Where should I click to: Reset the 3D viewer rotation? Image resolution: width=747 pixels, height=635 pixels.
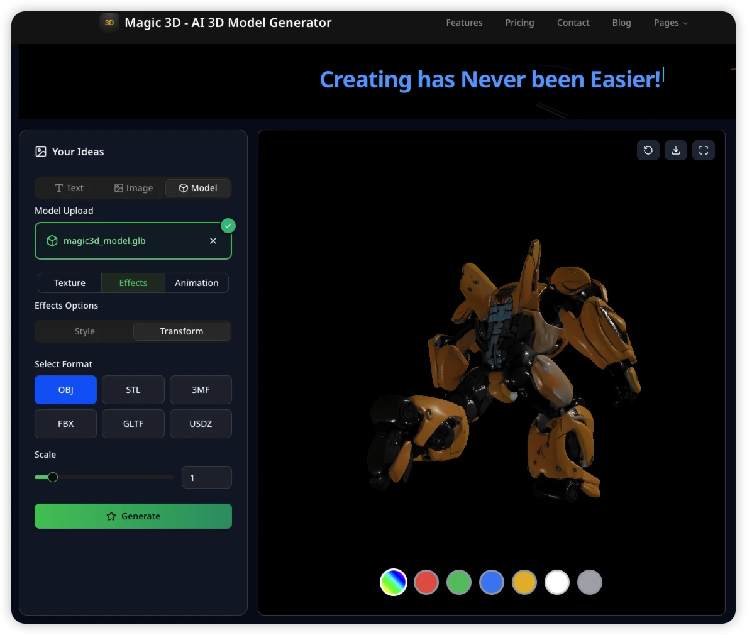point(648,150)
